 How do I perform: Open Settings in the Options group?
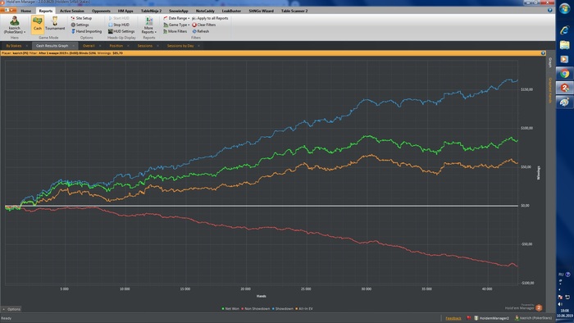pyautogui.click(x=80, y=25)
